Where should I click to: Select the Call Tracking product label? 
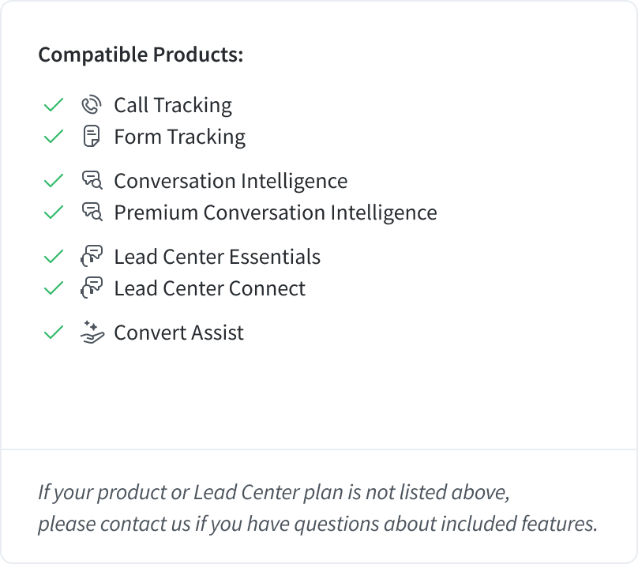click(x=173, y=105)
